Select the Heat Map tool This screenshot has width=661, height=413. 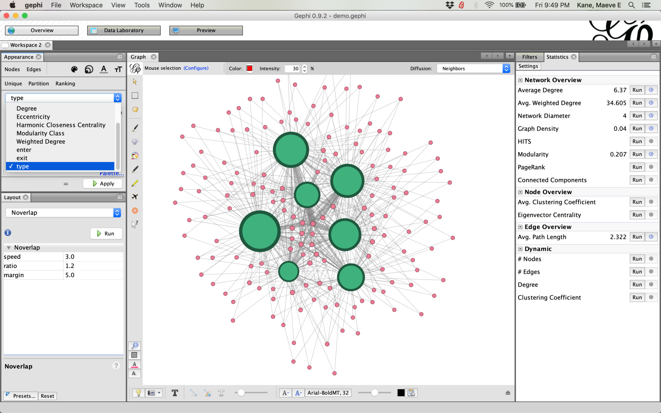[135, 210]
